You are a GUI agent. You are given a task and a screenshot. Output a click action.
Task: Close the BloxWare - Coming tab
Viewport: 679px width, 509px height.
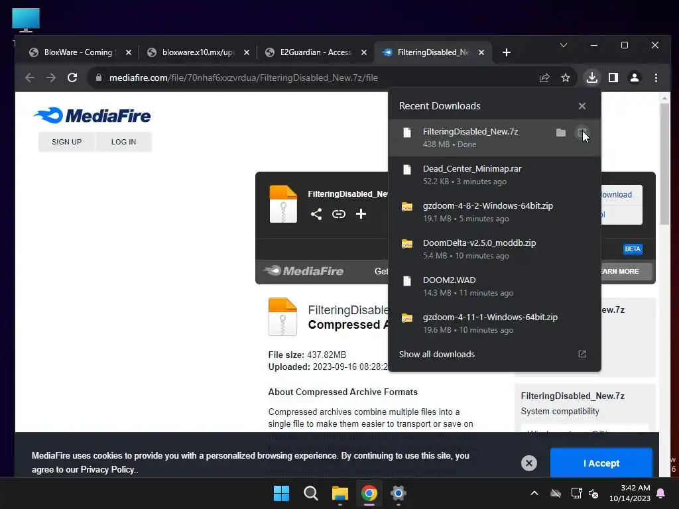coord(128,52)
